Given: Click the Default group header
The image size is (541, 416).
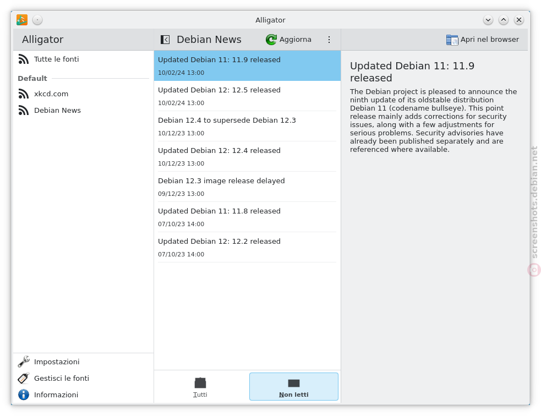Looking at the screenshot, I should [32, 79].
